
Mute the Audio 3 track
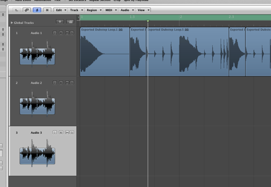point(67,132)
